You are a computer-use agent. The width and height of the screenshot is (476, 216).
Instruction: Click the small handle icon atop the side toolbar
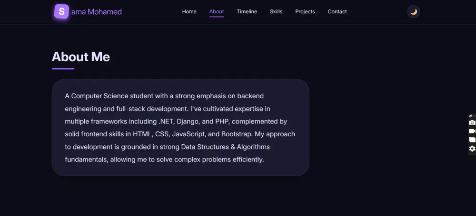click(471, 116)
